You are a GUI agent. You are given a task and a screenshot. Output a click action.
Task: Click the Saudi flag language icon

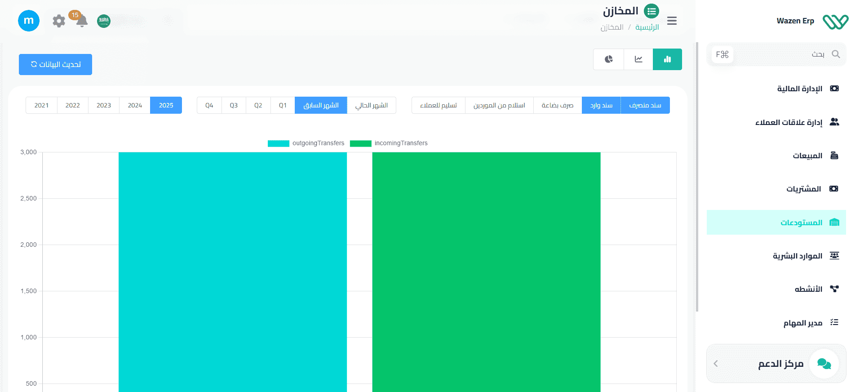pos(104,21)
